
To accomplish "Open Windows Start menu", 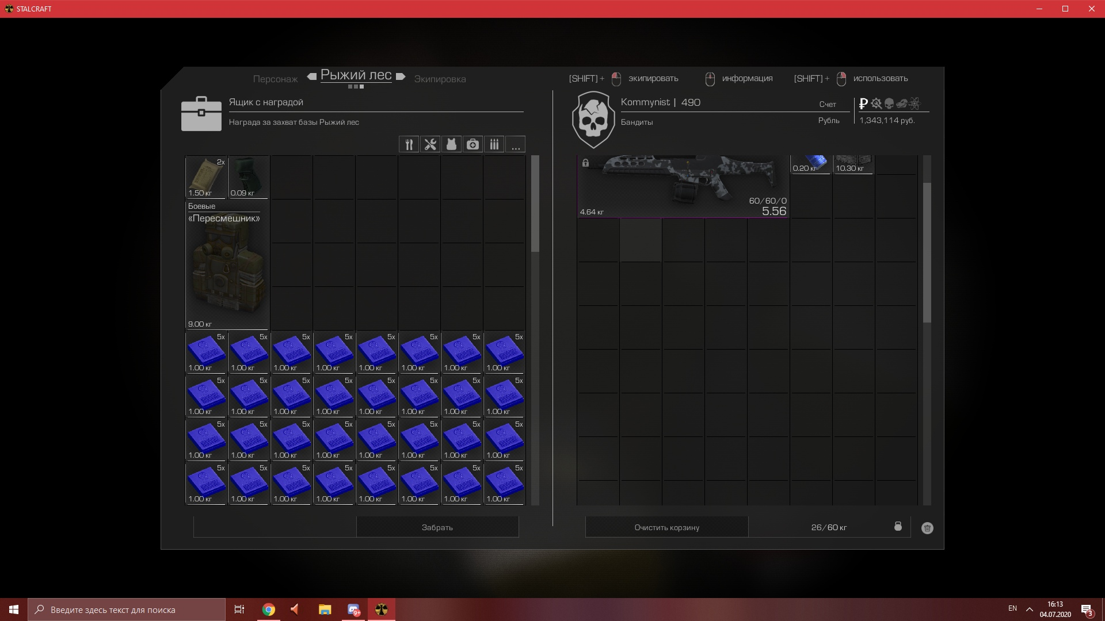I will 14,609.
